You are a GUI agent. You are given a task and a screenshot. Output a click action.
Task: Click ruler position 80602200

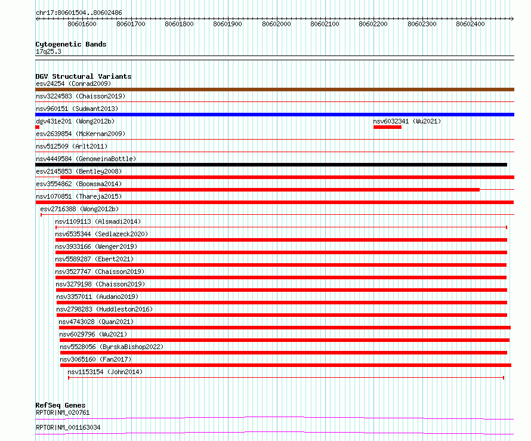(373, 24)
